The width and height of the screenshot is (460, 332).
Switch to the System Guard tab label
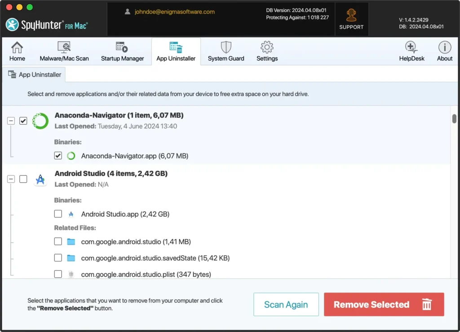pos(226,58)
